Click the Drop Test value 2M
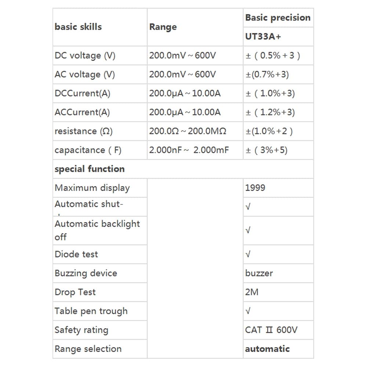The height and width of the screenshot is (367, 367). pyautogui.click(x=252, y=292)
